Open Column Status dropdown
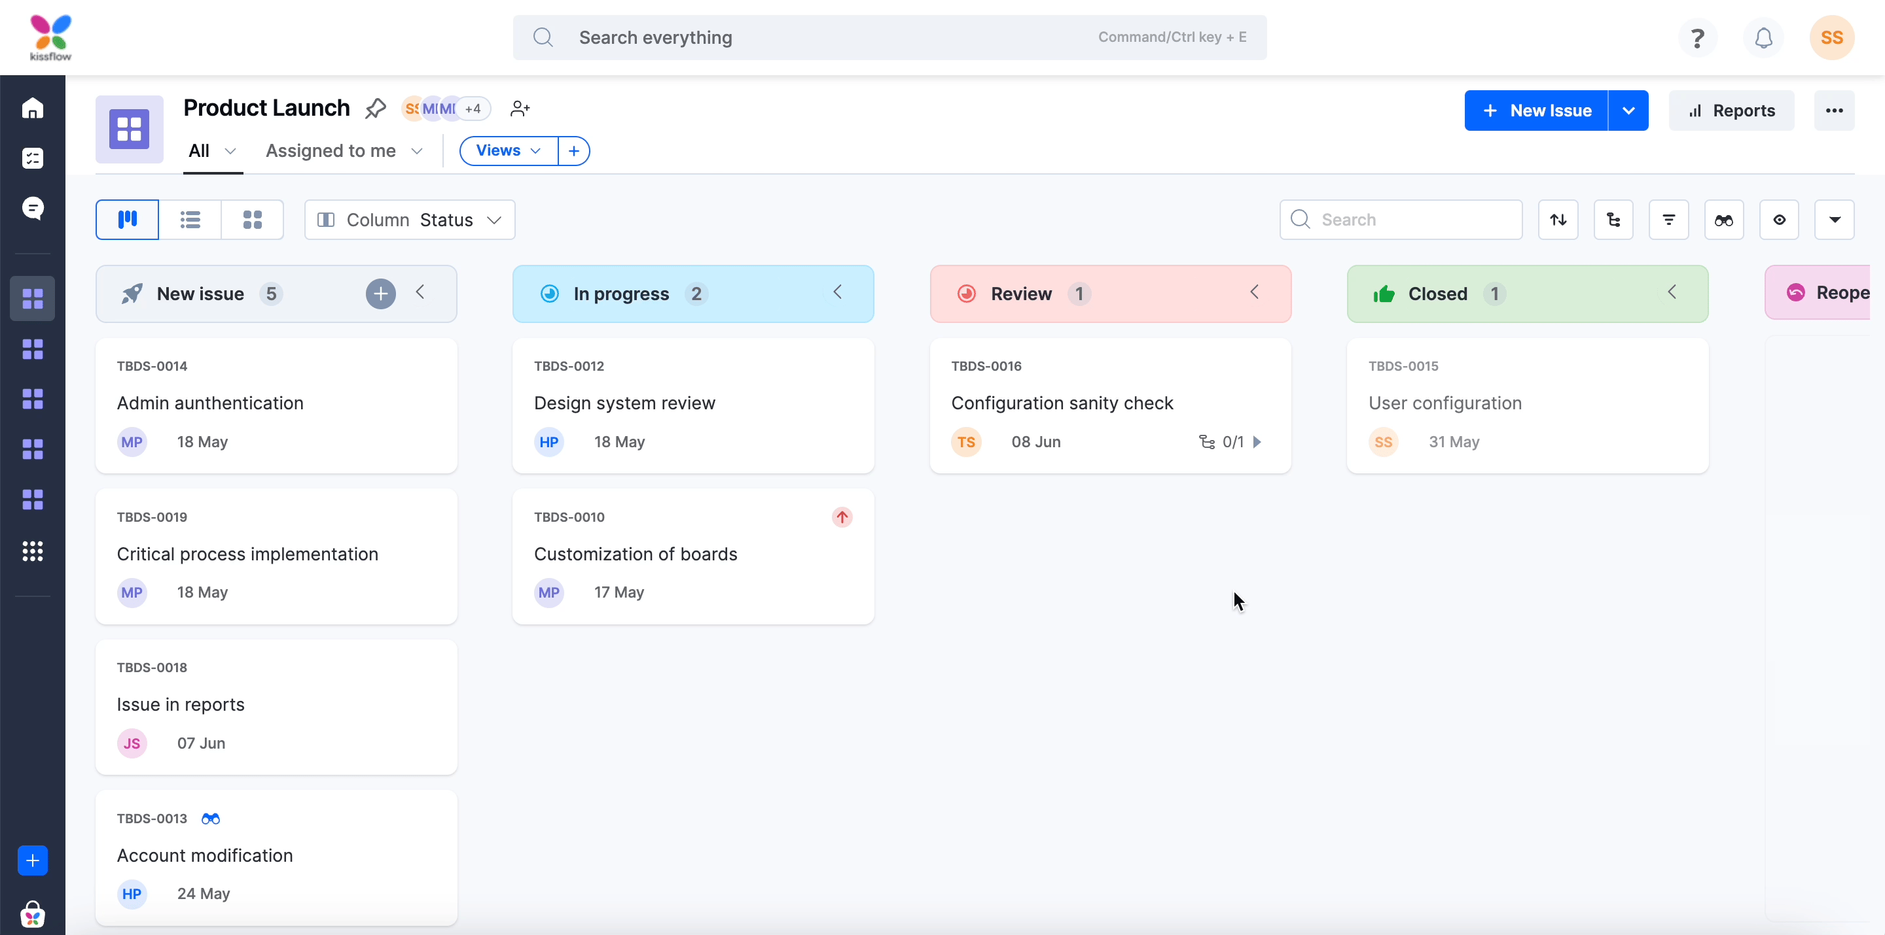The width and height of the screenshot is (1885, 935). (x=410, y=219)
